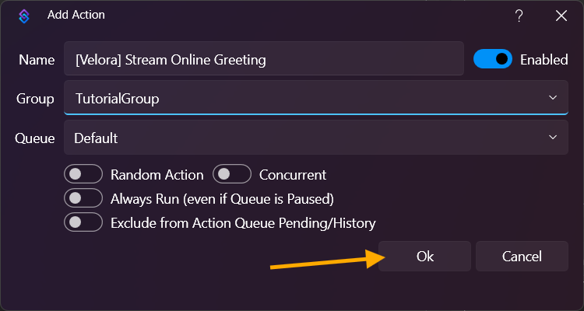Screen dimensions: 584x311
Task: Click the Group field label
Action: coord(35,99)
